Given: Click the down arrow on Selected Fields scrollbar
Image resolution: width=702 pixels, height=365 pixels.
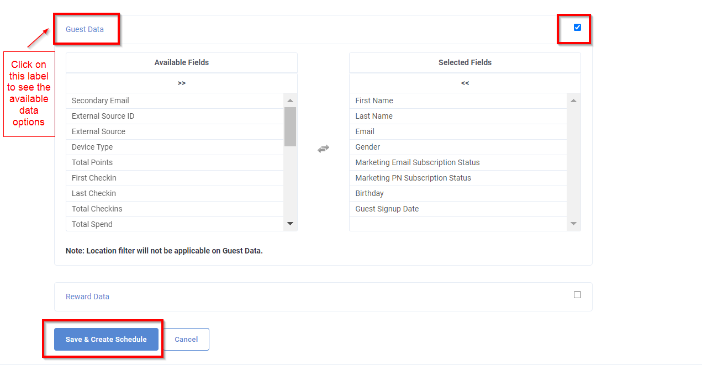Looking at the screenshot, I should point(573,223).
